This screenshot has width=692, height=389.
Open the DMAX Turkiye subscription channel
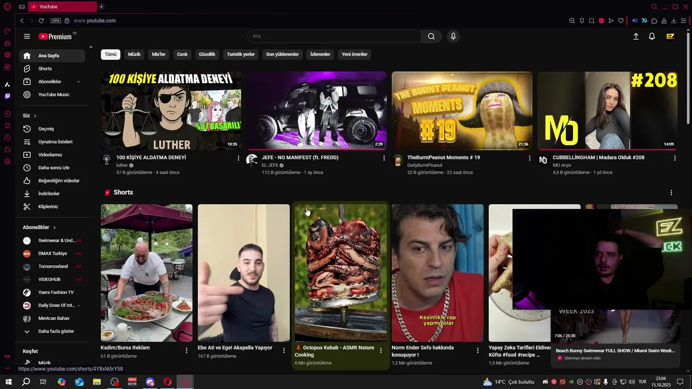(52, 253)
